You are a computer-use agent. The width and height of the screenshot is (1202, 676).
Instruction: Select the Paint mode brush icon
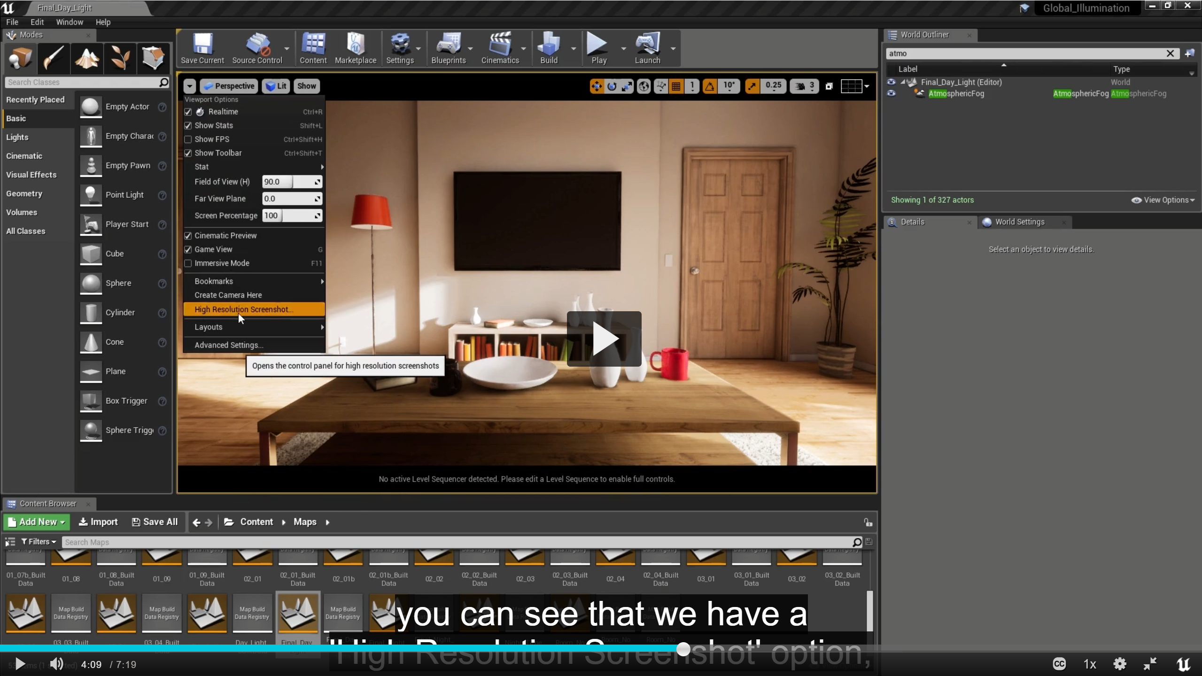point(54,58)
